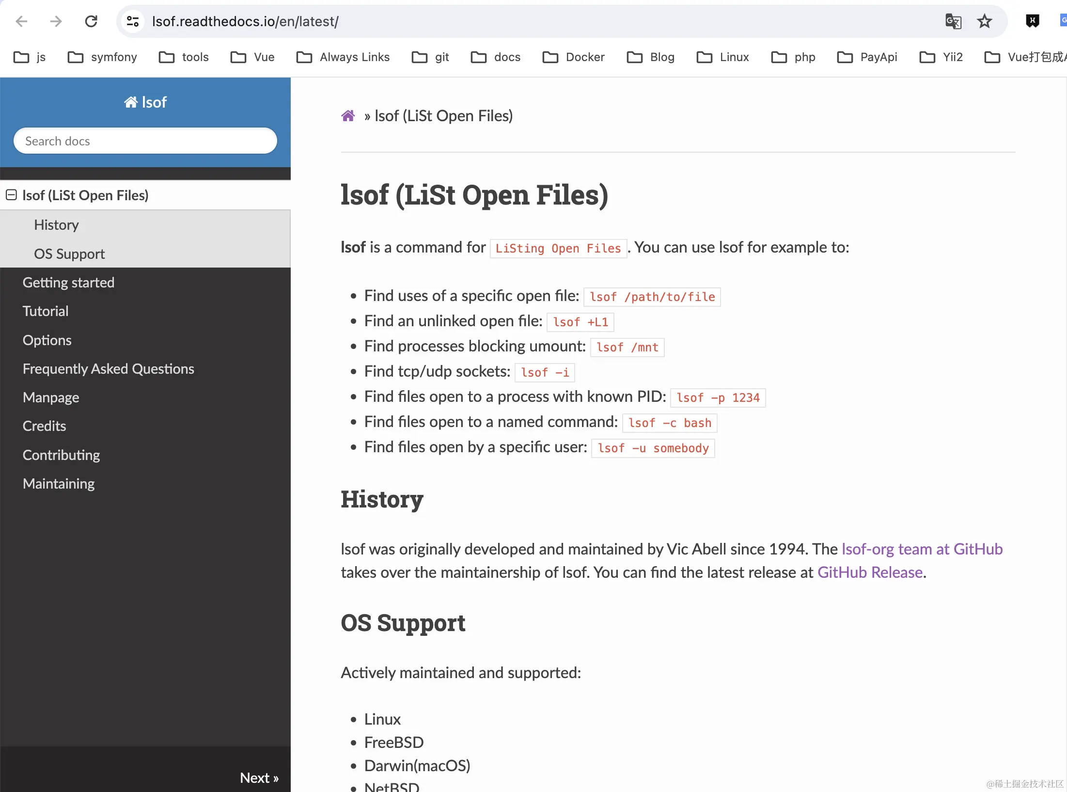This screenshot has width=1067, height=792.
Task: Click the translate page icon
Action: point(953,21)
